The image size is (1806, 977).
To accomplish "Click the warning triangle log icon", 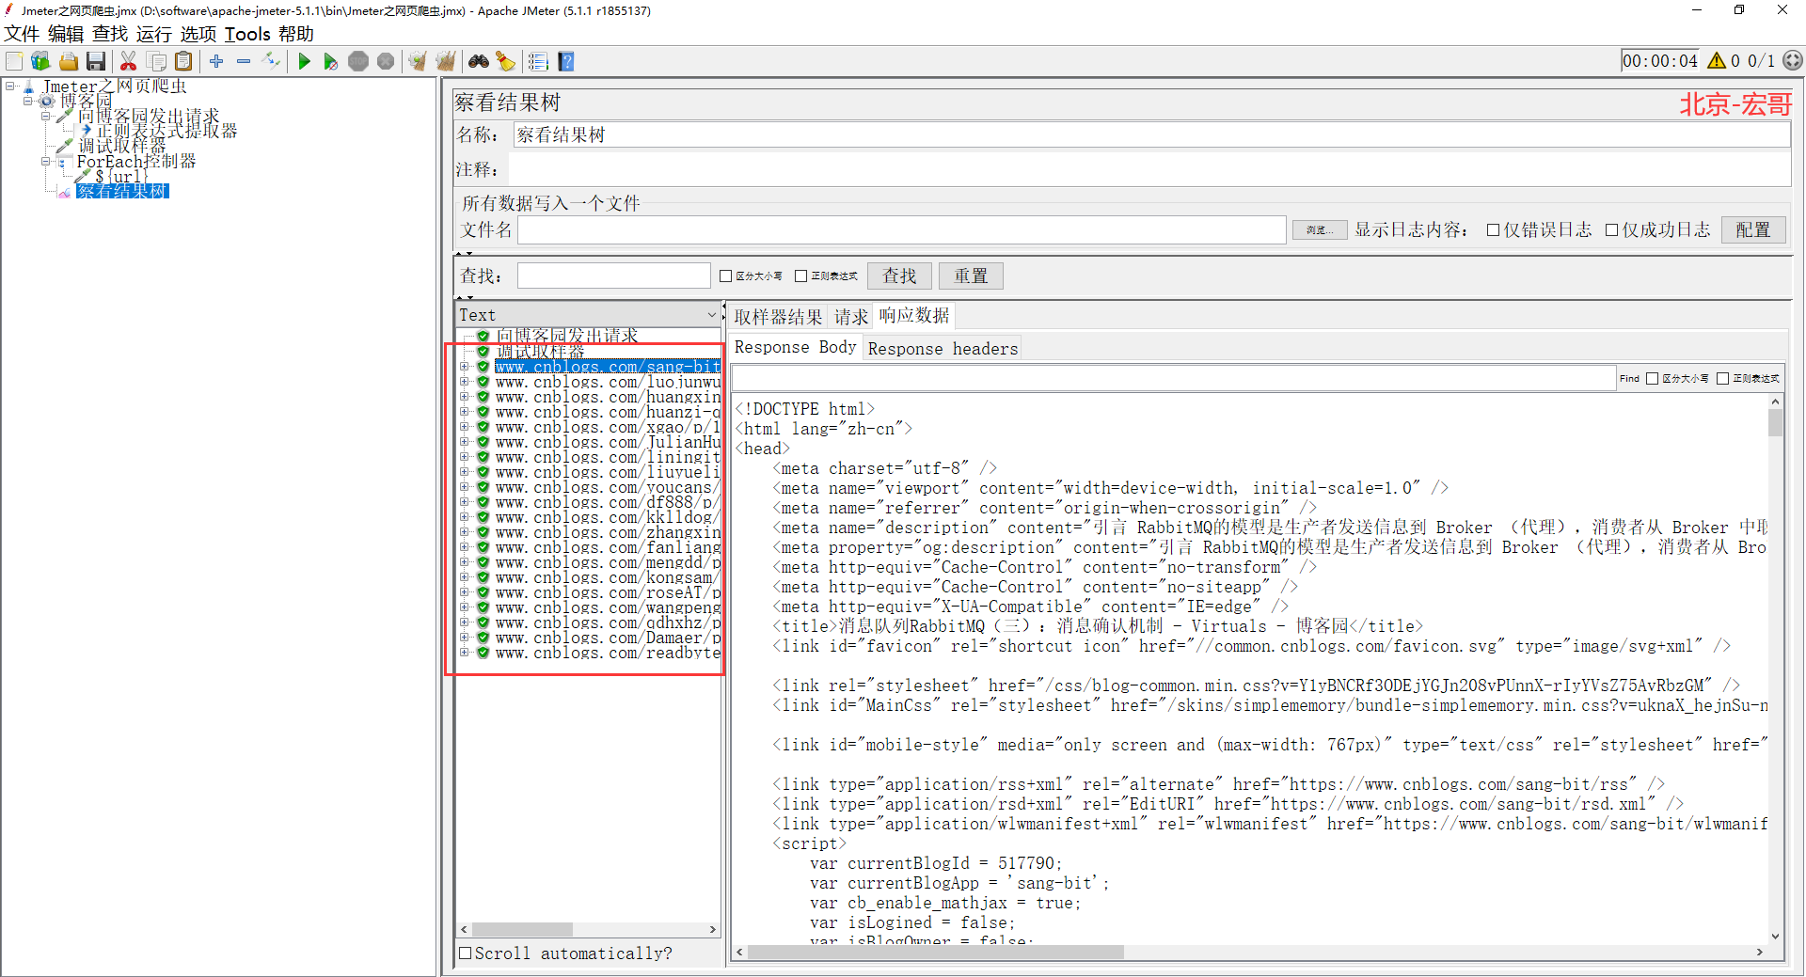I will tap(1717, 61).
